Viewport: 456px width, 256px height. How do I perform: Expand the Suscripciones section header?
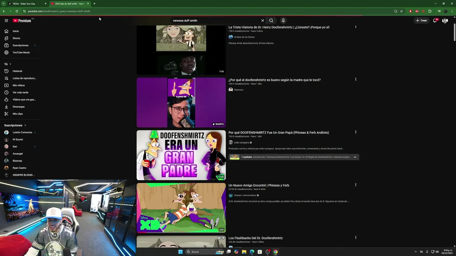click(15, 126)
